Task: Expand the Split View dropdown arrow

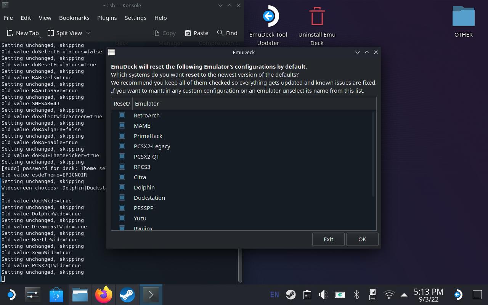Action: coord(88,33)
